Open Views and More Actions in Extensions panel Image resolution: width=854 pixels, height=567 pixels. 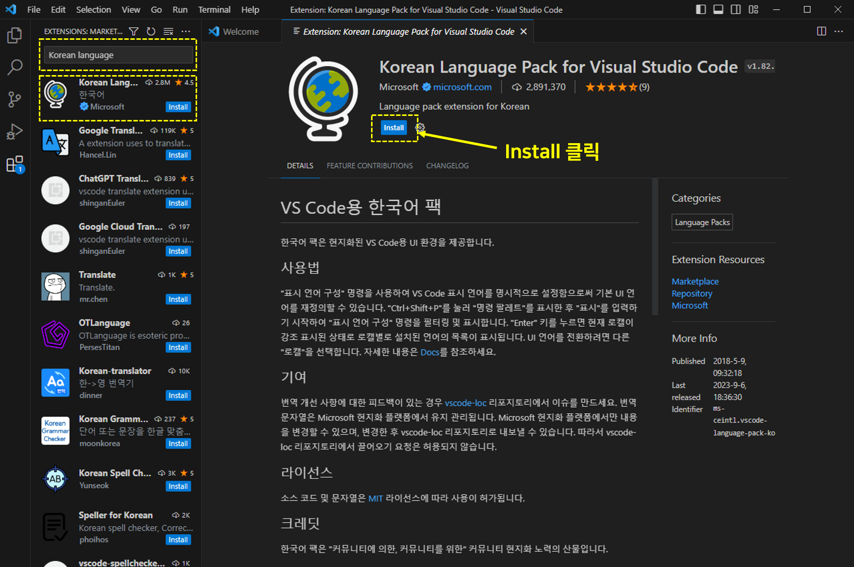pyautogui.click(x=186, y=31)
